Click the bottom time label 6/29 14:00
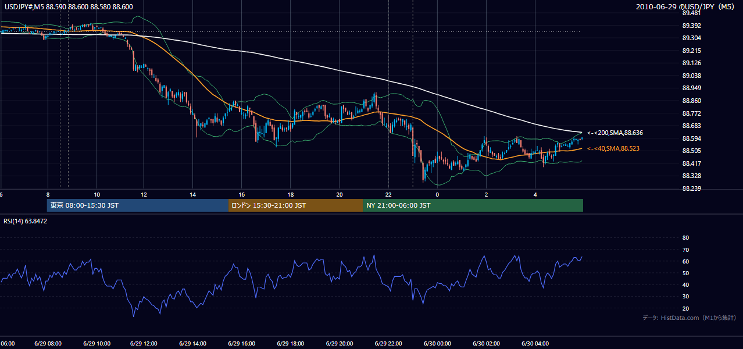The height and width of the screenshot is (349, 743). point(194,344)
